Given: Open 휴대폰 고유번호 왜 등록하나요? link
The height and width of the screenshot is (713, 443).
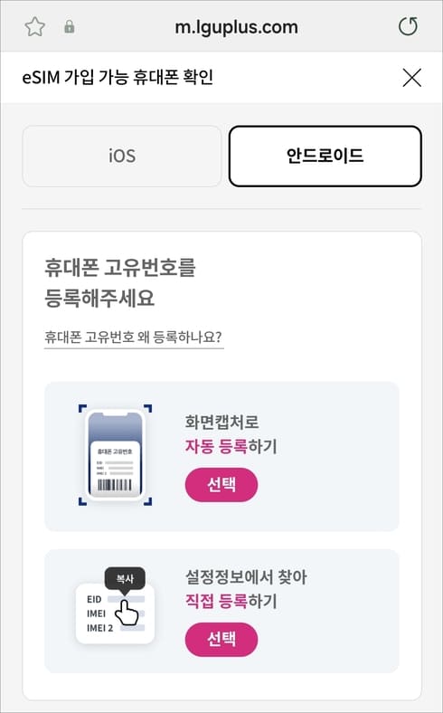Looking at the screenshot, I should coord(134,337).
